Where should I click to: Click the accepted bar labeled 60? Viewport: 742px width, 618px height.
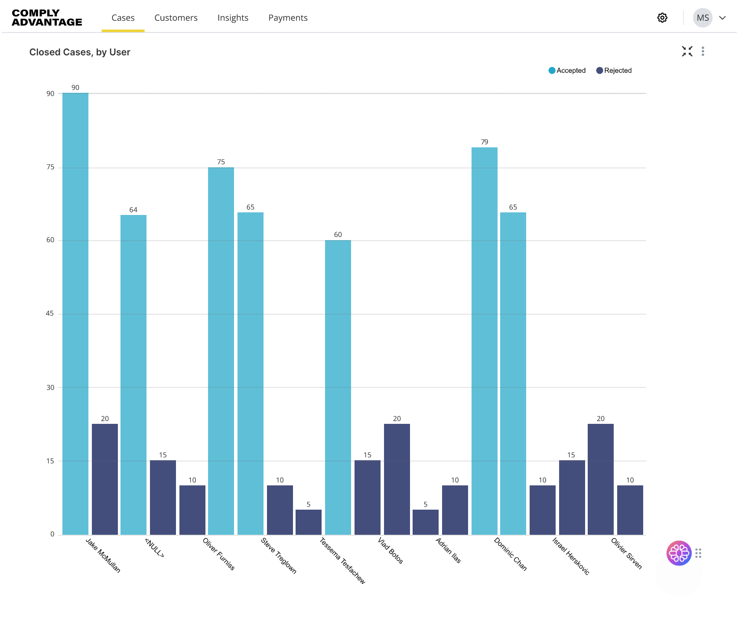(338, 387)
